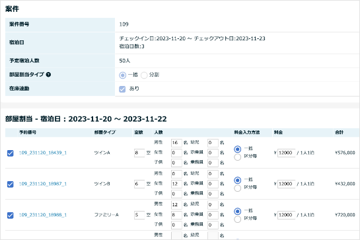Click the 添乗員 count field in ファミリーA row
This screenshot has height=240, width=360.
213,215
